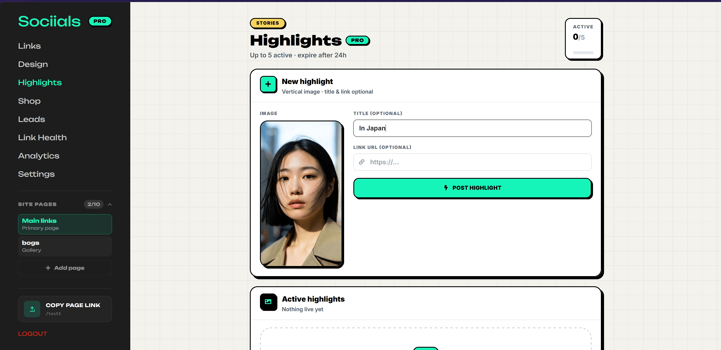Click the Active 0/5 counter card
This screenshot has width=721, height=350.
[583, 39]
